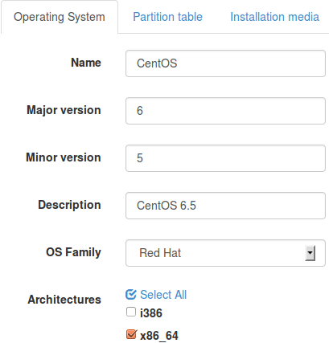Screen dimensions: 329x343
Task: Switch to the Partition table tab
Action: [x=167, y=17]
